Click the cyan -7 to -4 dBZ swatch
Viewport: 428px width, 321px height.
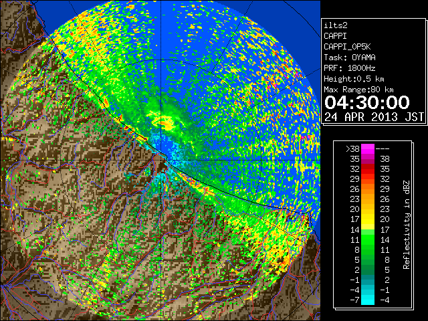click(368, 300)
